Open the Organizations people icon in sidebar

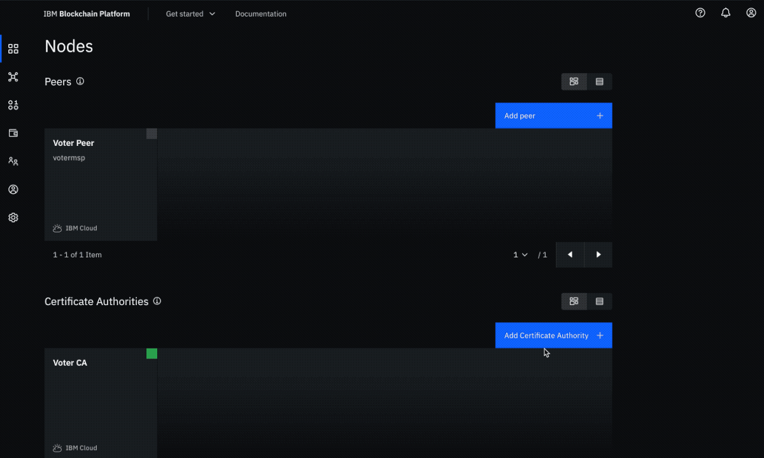click(13, 161)
